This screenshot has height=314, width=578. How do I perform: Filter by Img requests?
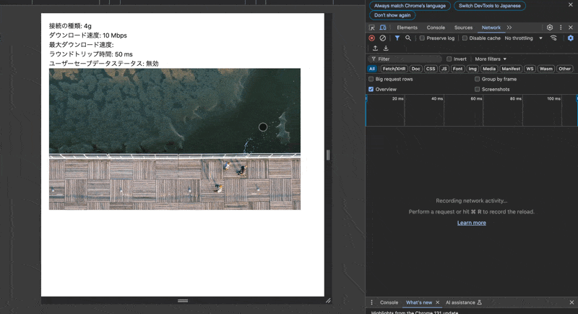coord(473,69)
